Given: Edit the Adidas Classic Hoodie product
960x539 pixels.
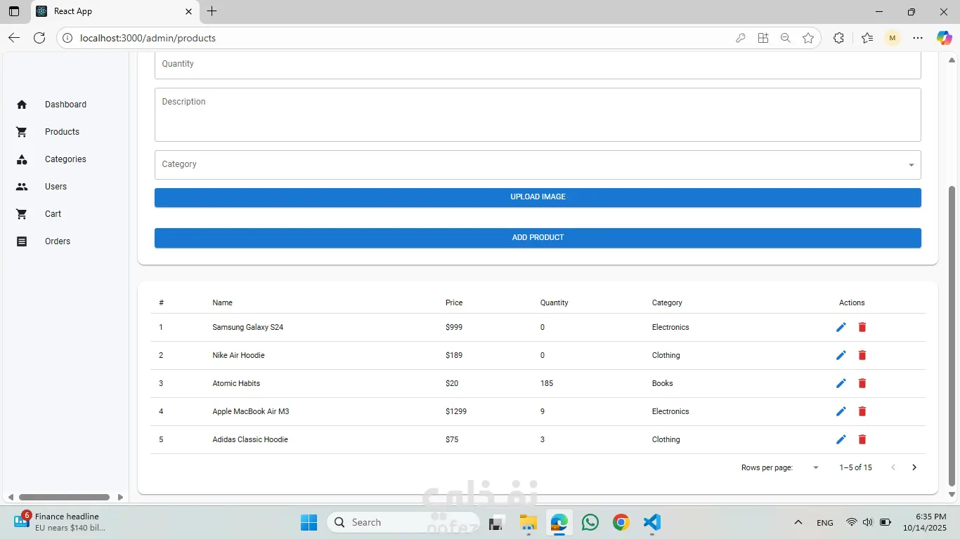Looking at the screenshot, I should pyautogui.click(x=841, y=439).
